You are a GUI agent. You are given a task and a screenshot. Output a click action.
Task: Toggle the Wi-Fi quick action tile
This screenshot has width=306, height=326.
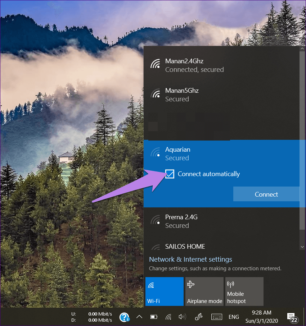[x=165, y=291]
